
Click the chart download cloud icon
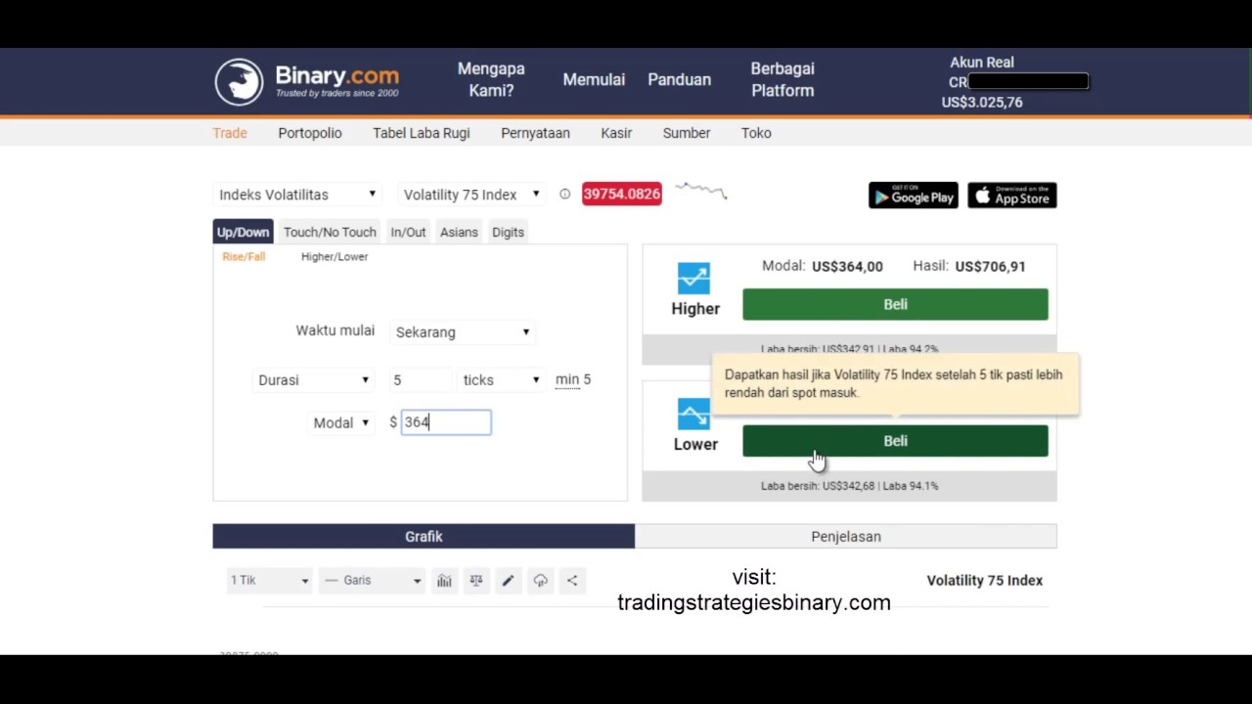click(x=540, y=581)
